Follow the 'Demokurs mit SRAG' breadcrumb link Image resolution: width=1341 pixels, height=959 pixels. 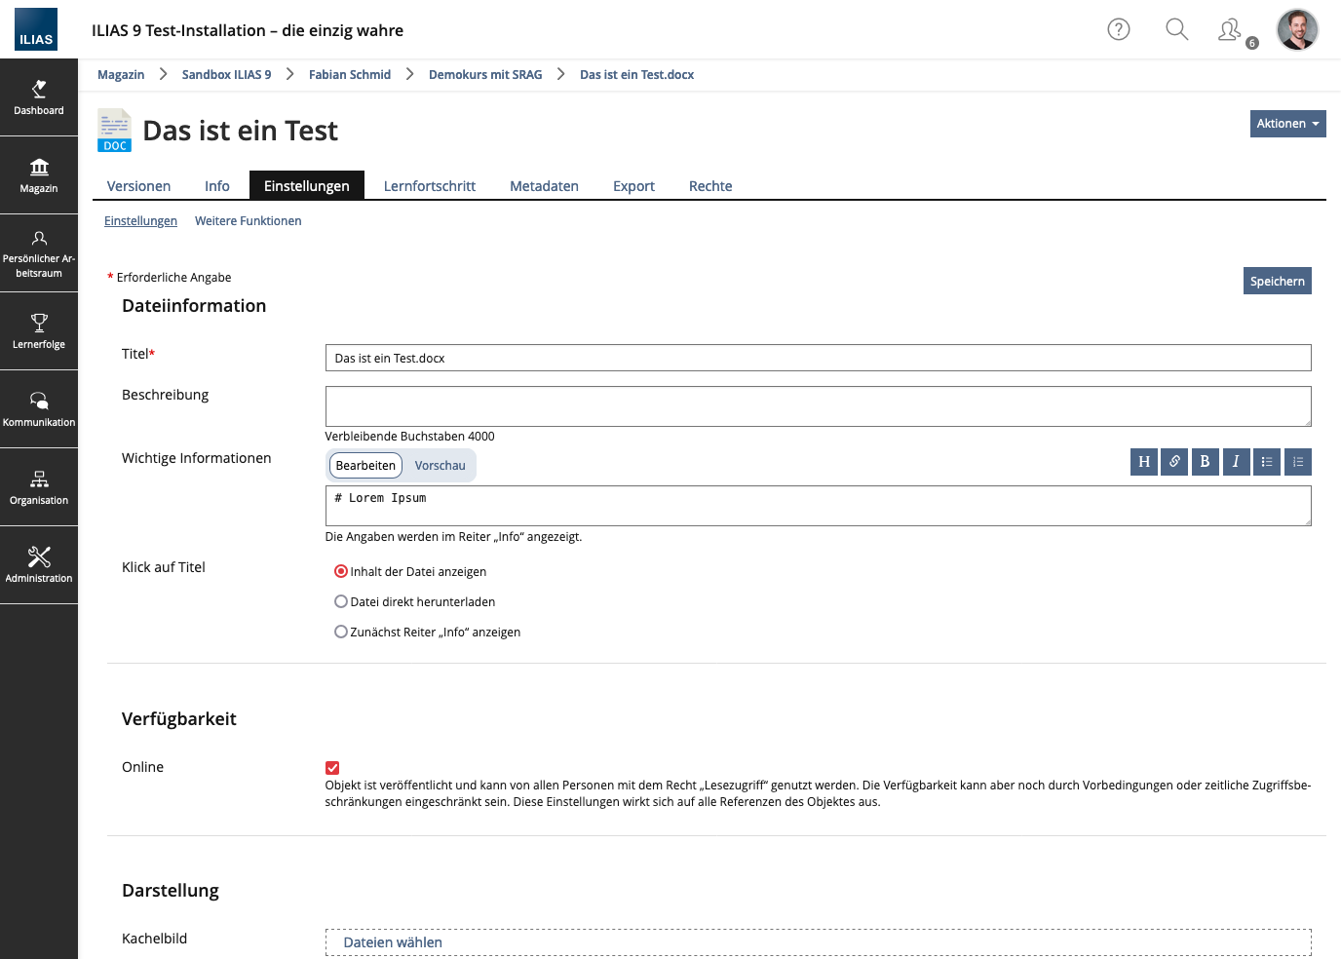point(485,75)
